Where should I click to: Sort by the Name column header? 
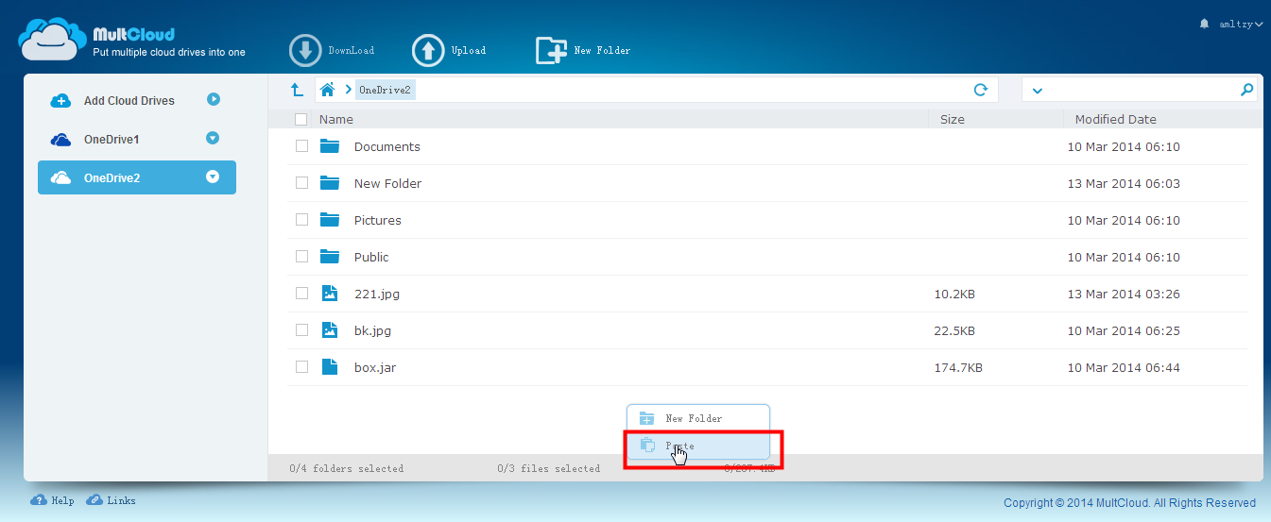[x=336, y=120]
